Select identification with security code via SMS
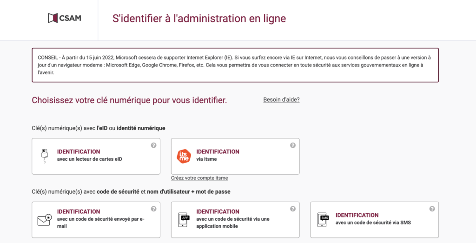Image resolution: width=476 pixels, height=243 pixels. pyautogui.click(x=374, y=220)
